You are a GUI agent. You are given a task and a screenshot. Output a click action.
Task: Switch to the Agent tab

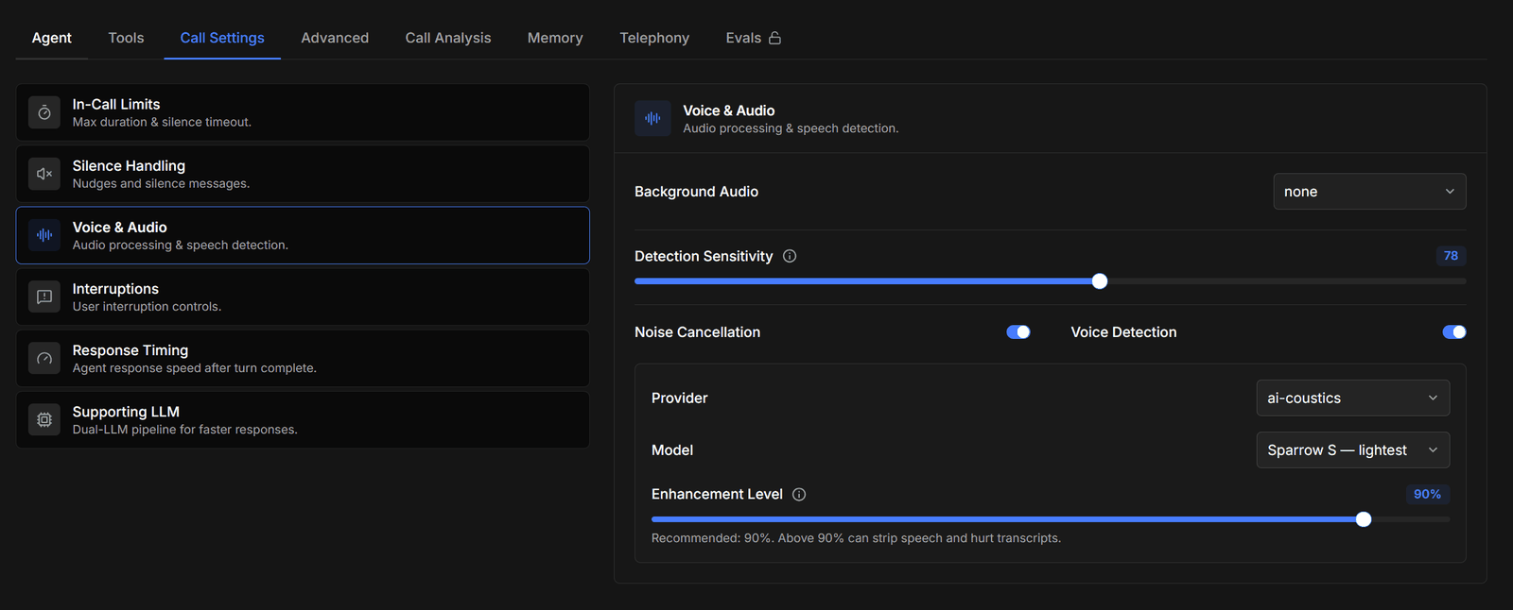point(52,38)
